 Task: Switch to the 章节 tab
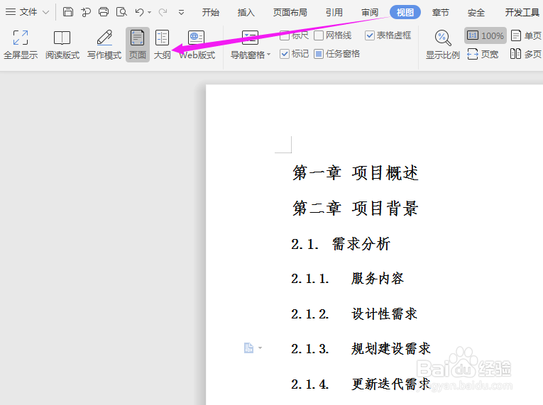click(x=441, y=13)
